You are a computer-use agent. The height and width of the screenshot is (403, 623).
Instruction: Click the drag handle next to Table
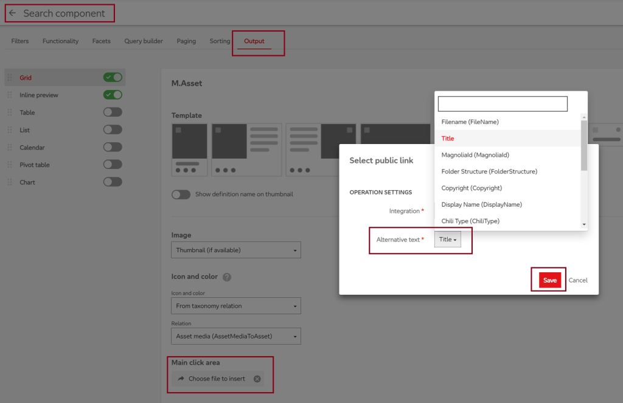tap(9, 112)
